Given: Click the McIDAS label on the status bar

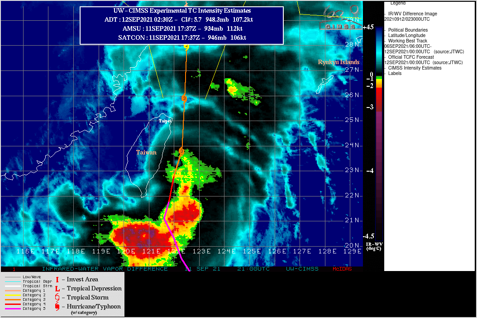Looking at the screenshot, I should pos(341,268).
